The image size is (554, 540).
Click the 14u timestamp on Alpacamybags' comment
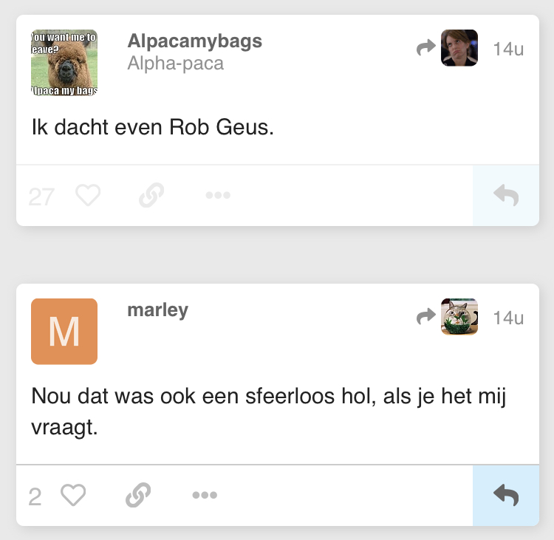point(508,49)
